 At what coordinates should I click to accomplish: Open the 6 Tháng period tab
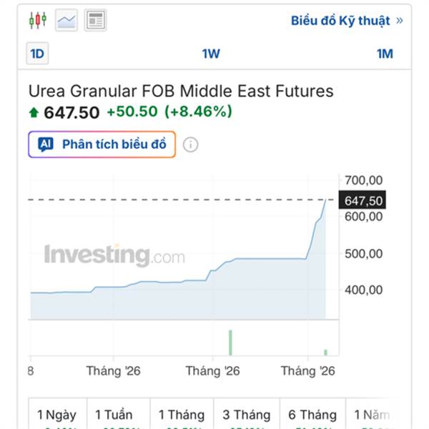[312, 415]
